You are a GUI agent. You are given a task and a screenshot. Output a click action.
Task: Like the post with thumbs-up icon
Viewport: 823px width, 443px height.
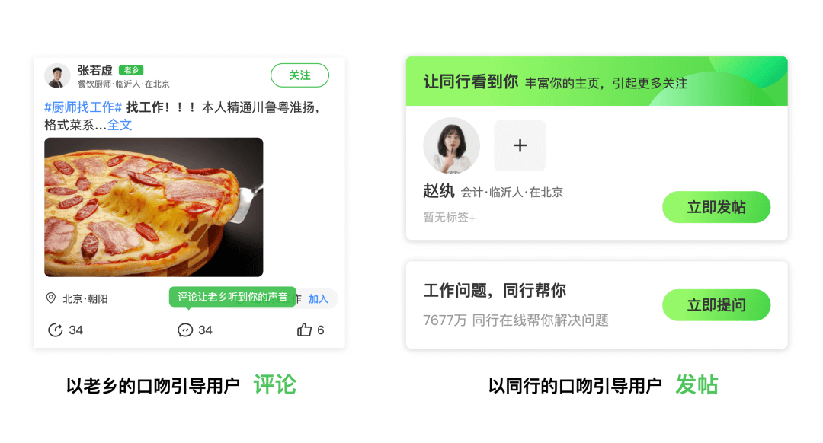[304, 330]
